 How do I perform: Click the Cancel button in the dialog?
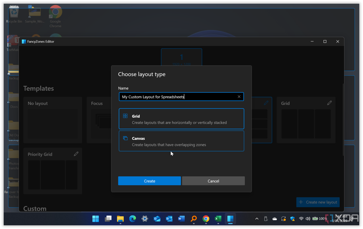213,181
